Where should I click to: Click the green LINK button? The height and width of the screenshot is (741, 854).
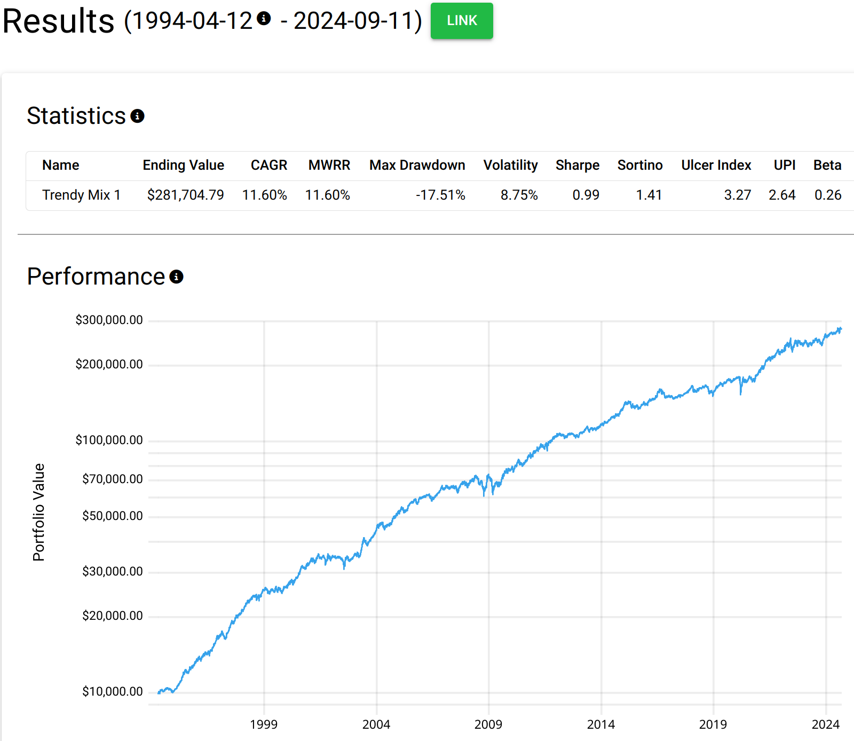pyautogui.click(x=462, y=21)
